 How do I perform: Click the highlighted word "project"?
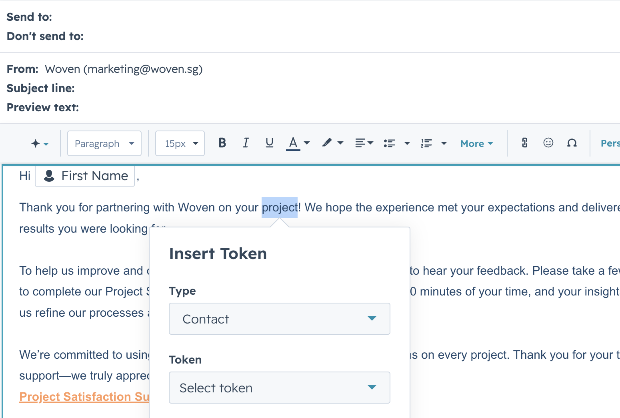280,207
